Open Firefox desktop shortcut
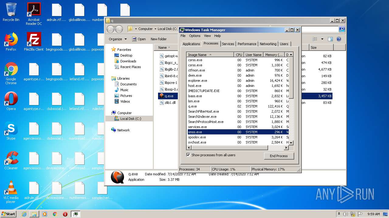389x218 pixels. [x=11, y=42]
